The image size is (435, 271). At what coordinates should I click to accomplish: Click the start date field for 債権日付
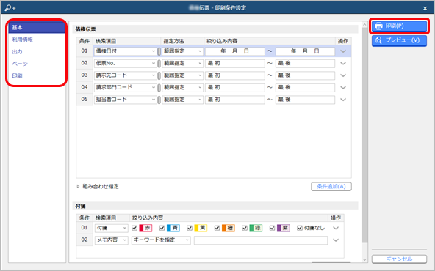click(x=235, y=51)
